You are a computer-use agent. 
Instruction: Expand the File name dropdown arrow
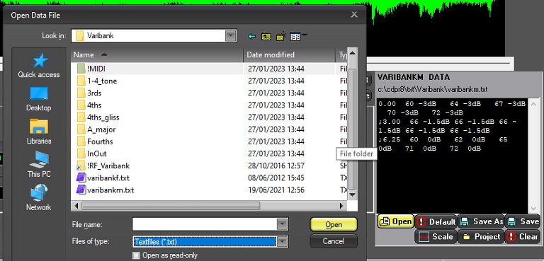tap(283, 224)
